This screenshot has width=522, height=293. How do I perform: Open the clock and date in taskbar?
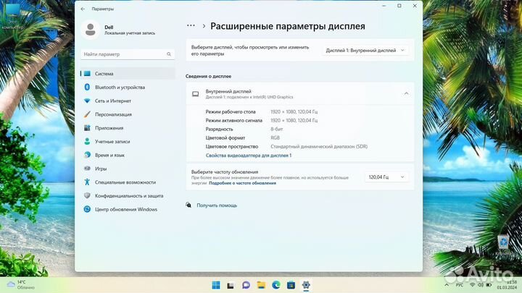[507, 285]
